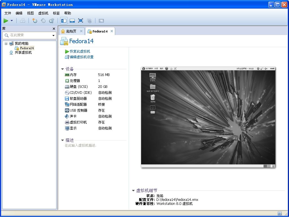Select Fedora14 in the library tree
289x217 pixels.
point(27,48)
